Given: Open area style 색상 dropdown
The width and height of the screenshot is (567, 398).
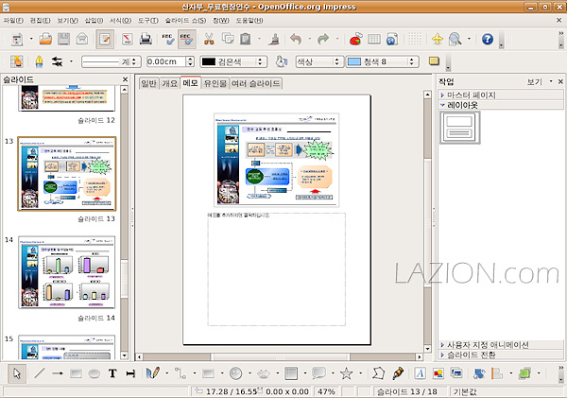Looking at the screenshot, I should pyautogui.click(x=319, y=61).
